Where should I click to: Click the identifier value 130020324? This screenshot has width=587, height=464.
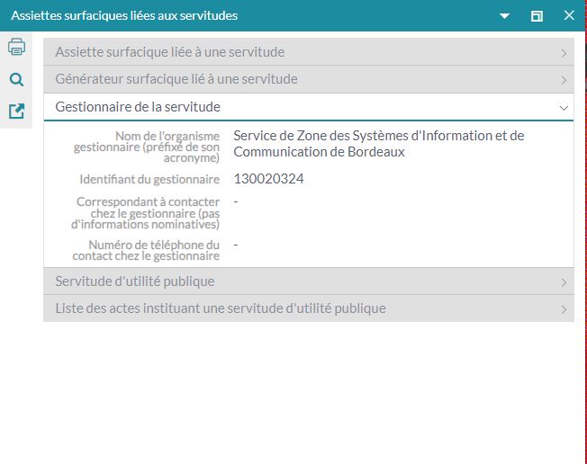(x=268, y=179)
